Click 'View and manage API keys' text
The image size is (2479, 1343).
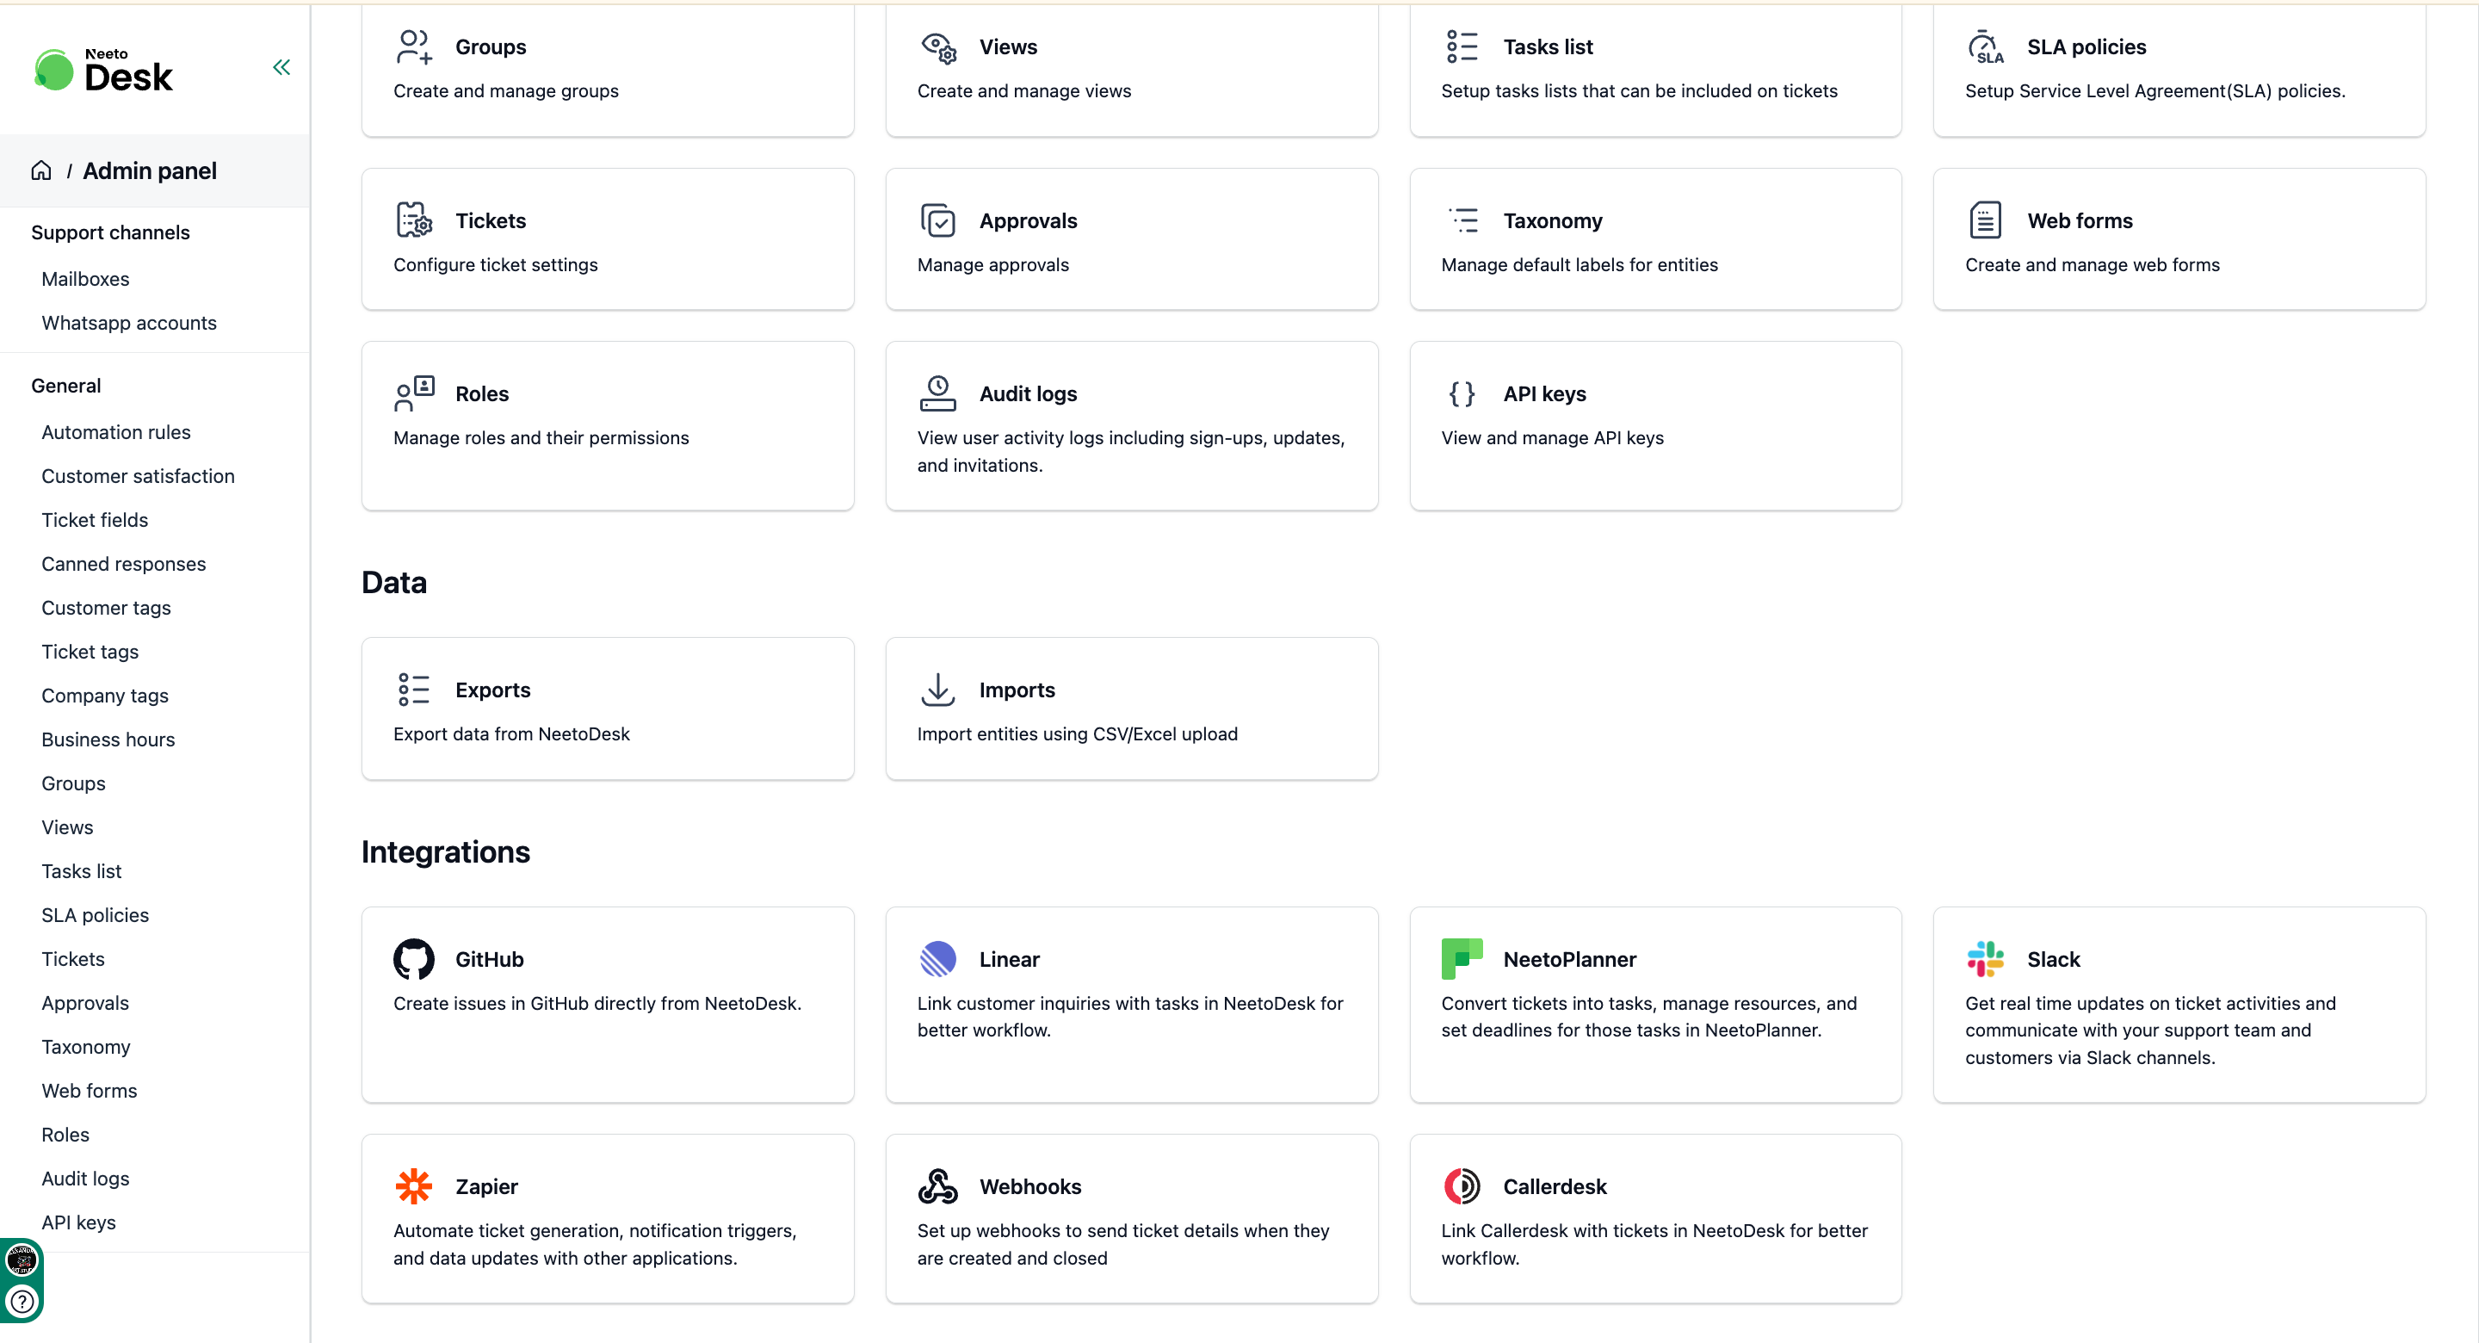1552,438
